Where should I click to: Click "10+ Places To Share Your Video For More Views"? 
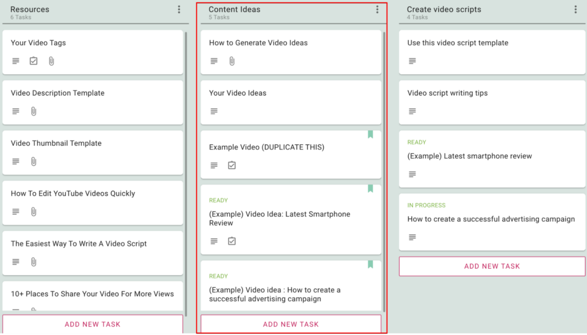(x=92, y=294)
